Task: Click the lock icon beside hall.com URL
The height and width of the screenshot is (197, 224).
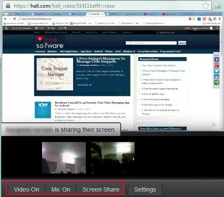Action: 8,6
